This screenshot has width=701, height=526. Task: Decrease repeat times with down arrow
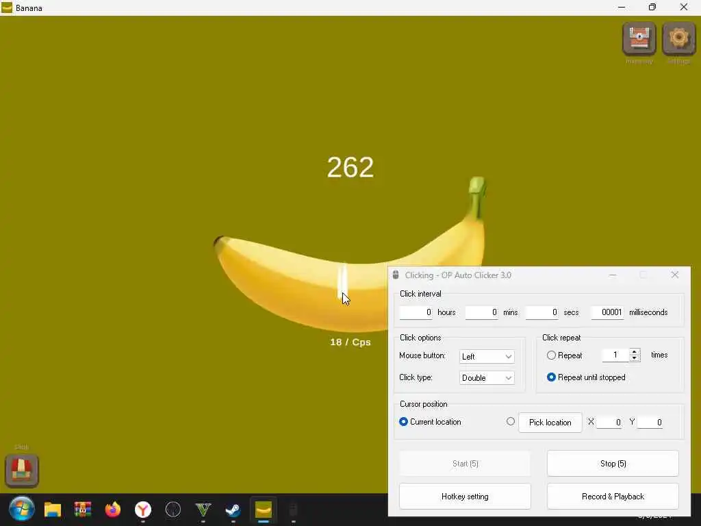coord(635,358)
